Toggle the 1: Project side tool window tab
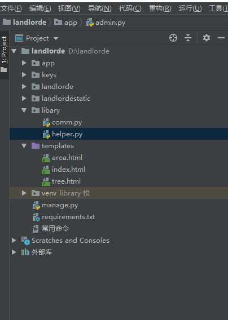The height and width of the screenshot is (320, 228). coord(5,55)
